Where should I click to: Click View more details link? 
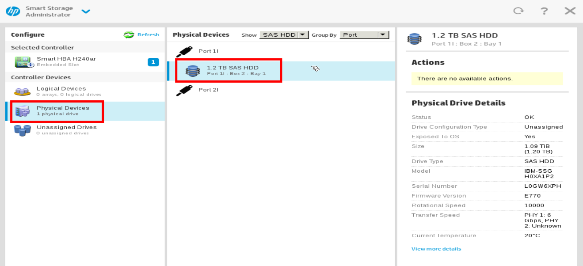pyautogui.click(x=436, y=249)
